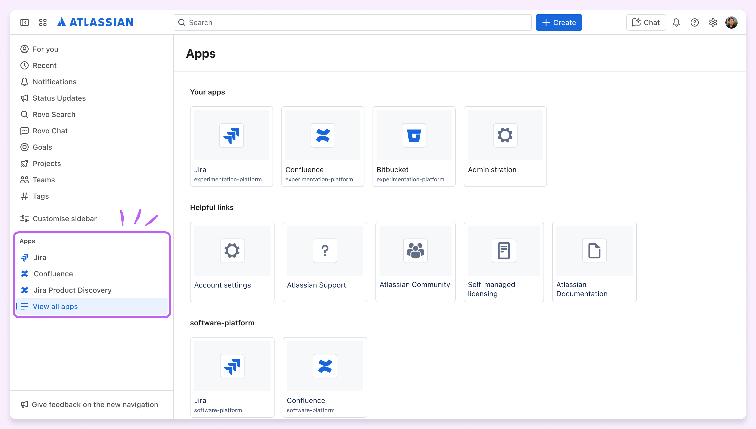
Task: Open Jira Product Discovery in the sidebar
Action: [73, 290]
